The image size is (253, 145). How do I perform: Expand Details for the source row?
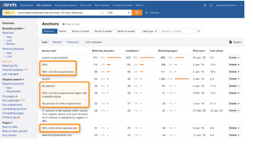tap(234, 79)
